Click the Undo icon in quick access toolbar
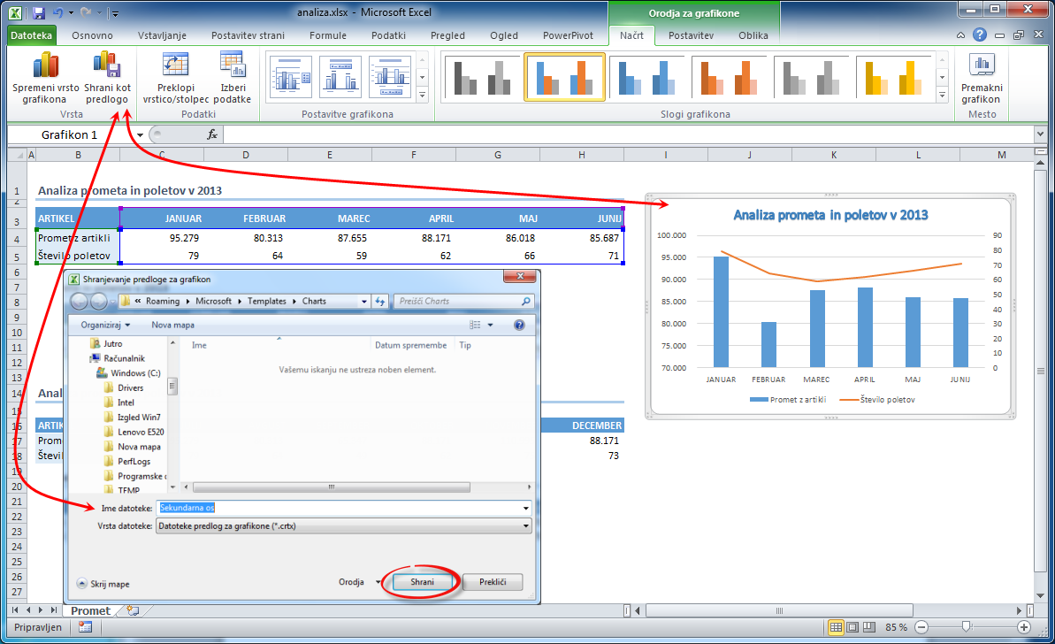Viewport: 1055px width, 644px height. (x=57, y=12)
